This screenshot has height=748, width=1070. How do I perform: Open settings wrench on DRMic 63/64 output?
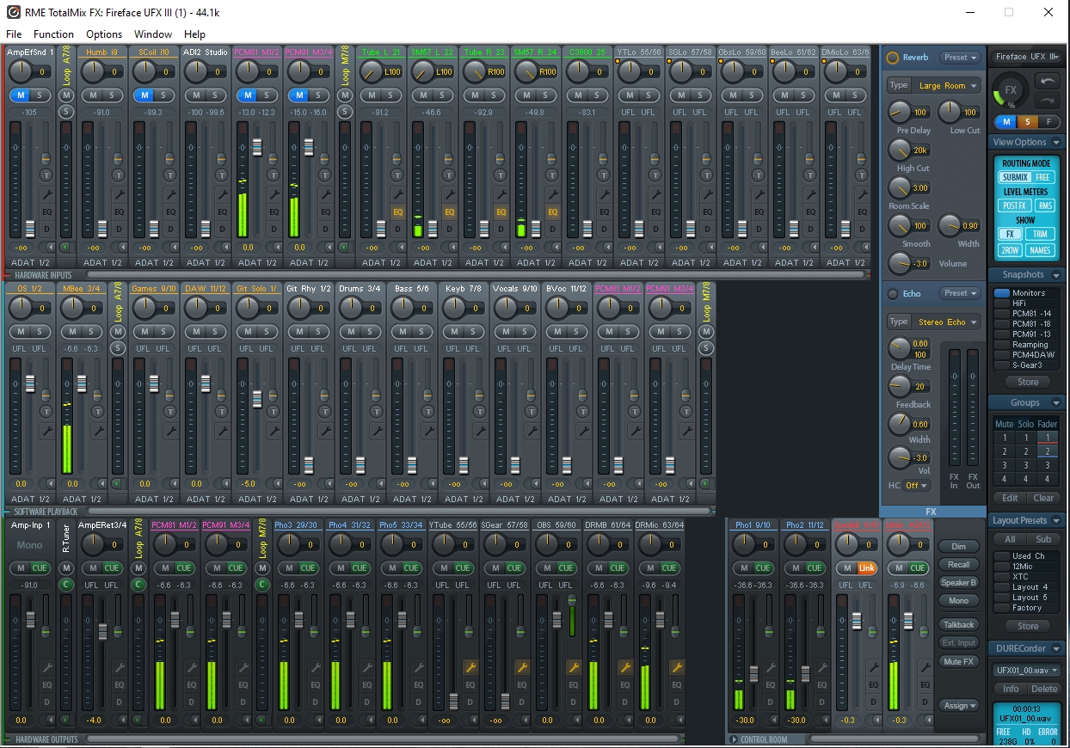676,667
